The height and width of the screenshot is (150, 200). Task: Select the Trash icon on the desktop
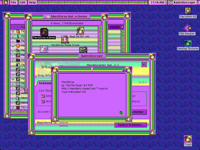[188, 139]
